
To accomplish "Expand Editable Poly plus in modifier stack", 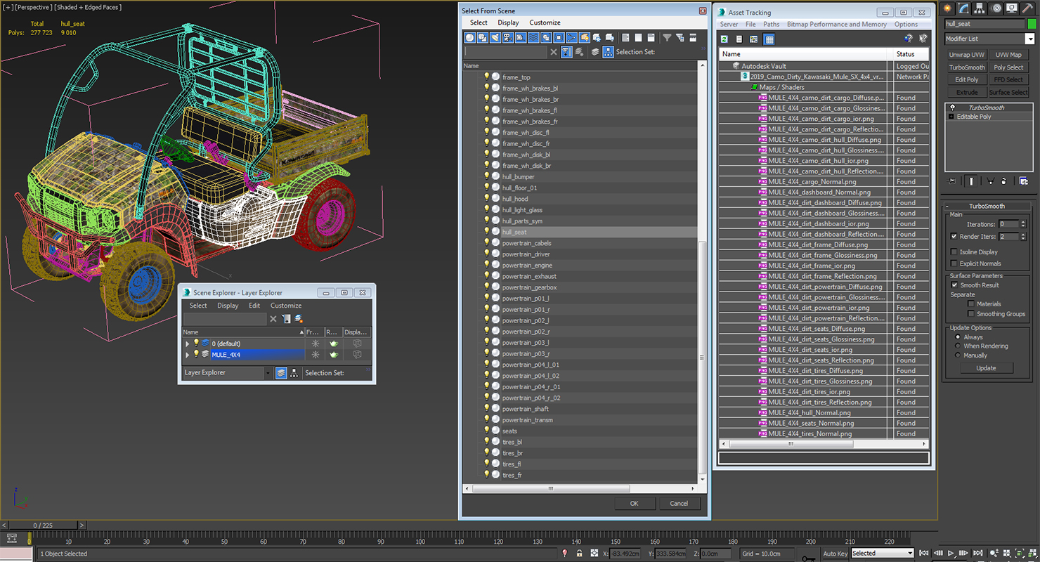I will tap(951, 117).
